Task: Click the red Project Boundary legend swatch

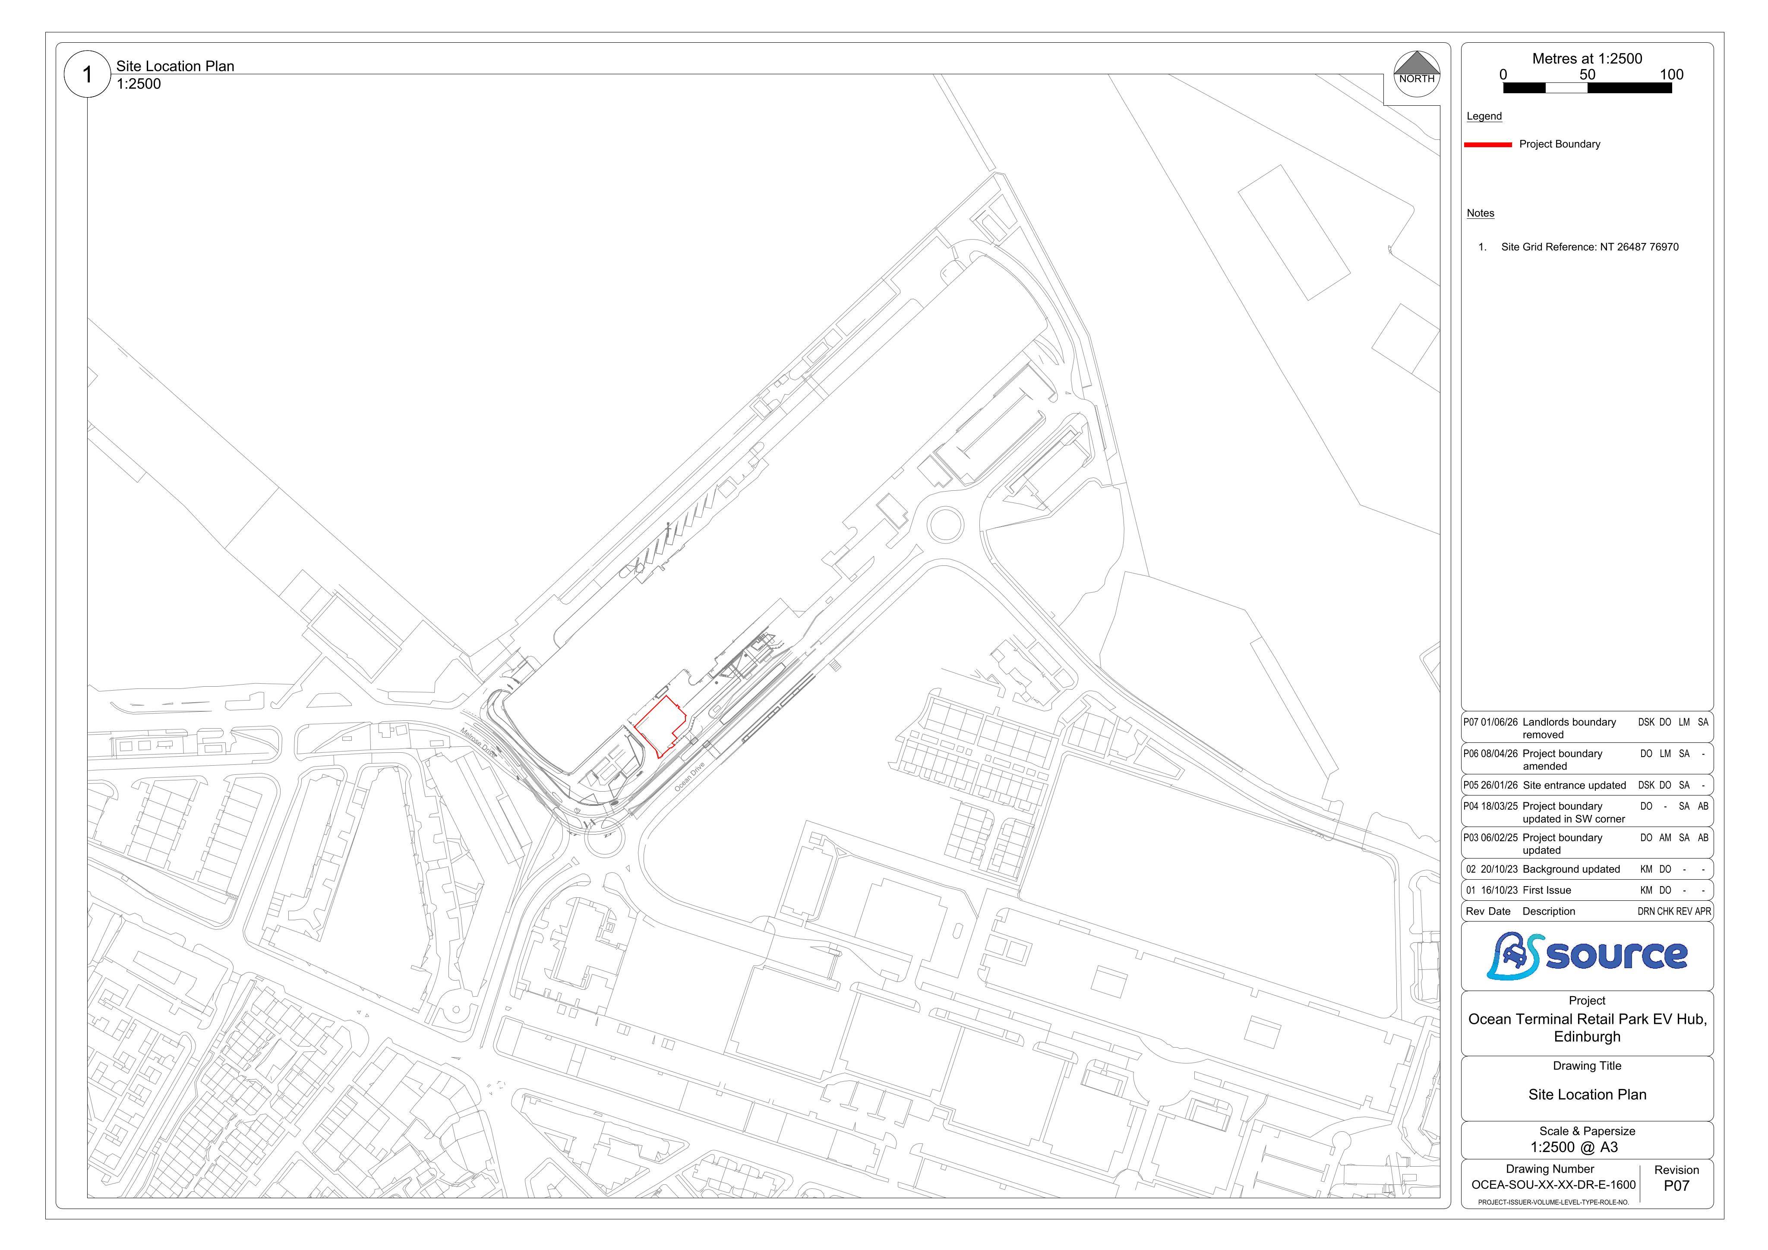Action: (x=1488, y=144)
